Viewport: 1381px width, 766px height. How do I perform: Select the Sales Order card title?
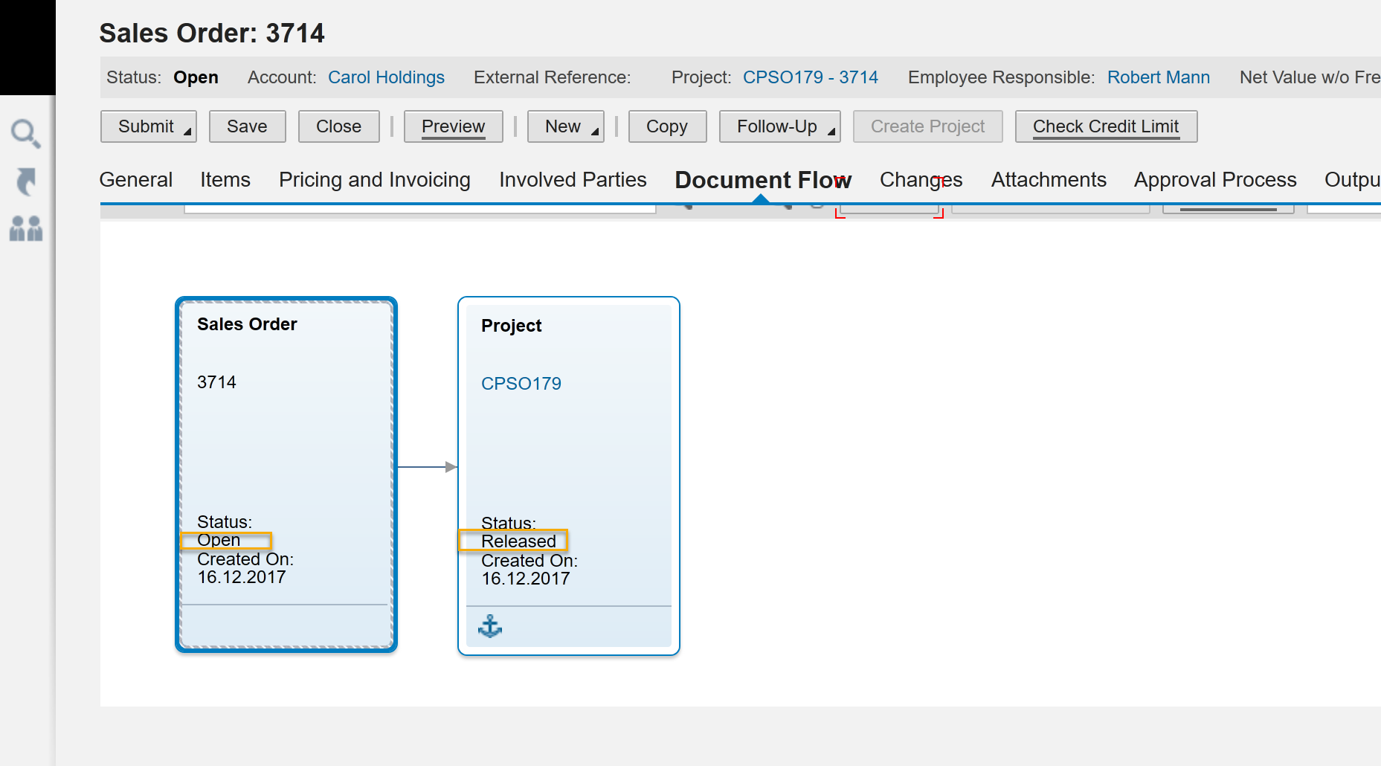[x=247, y=324]
